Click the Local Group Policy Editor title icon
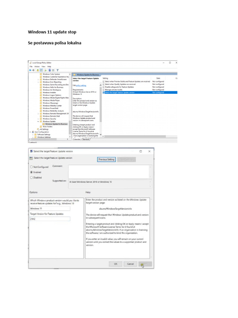Image resolution: width=238 pixels, height=318 pixels. tap(31, 63)
